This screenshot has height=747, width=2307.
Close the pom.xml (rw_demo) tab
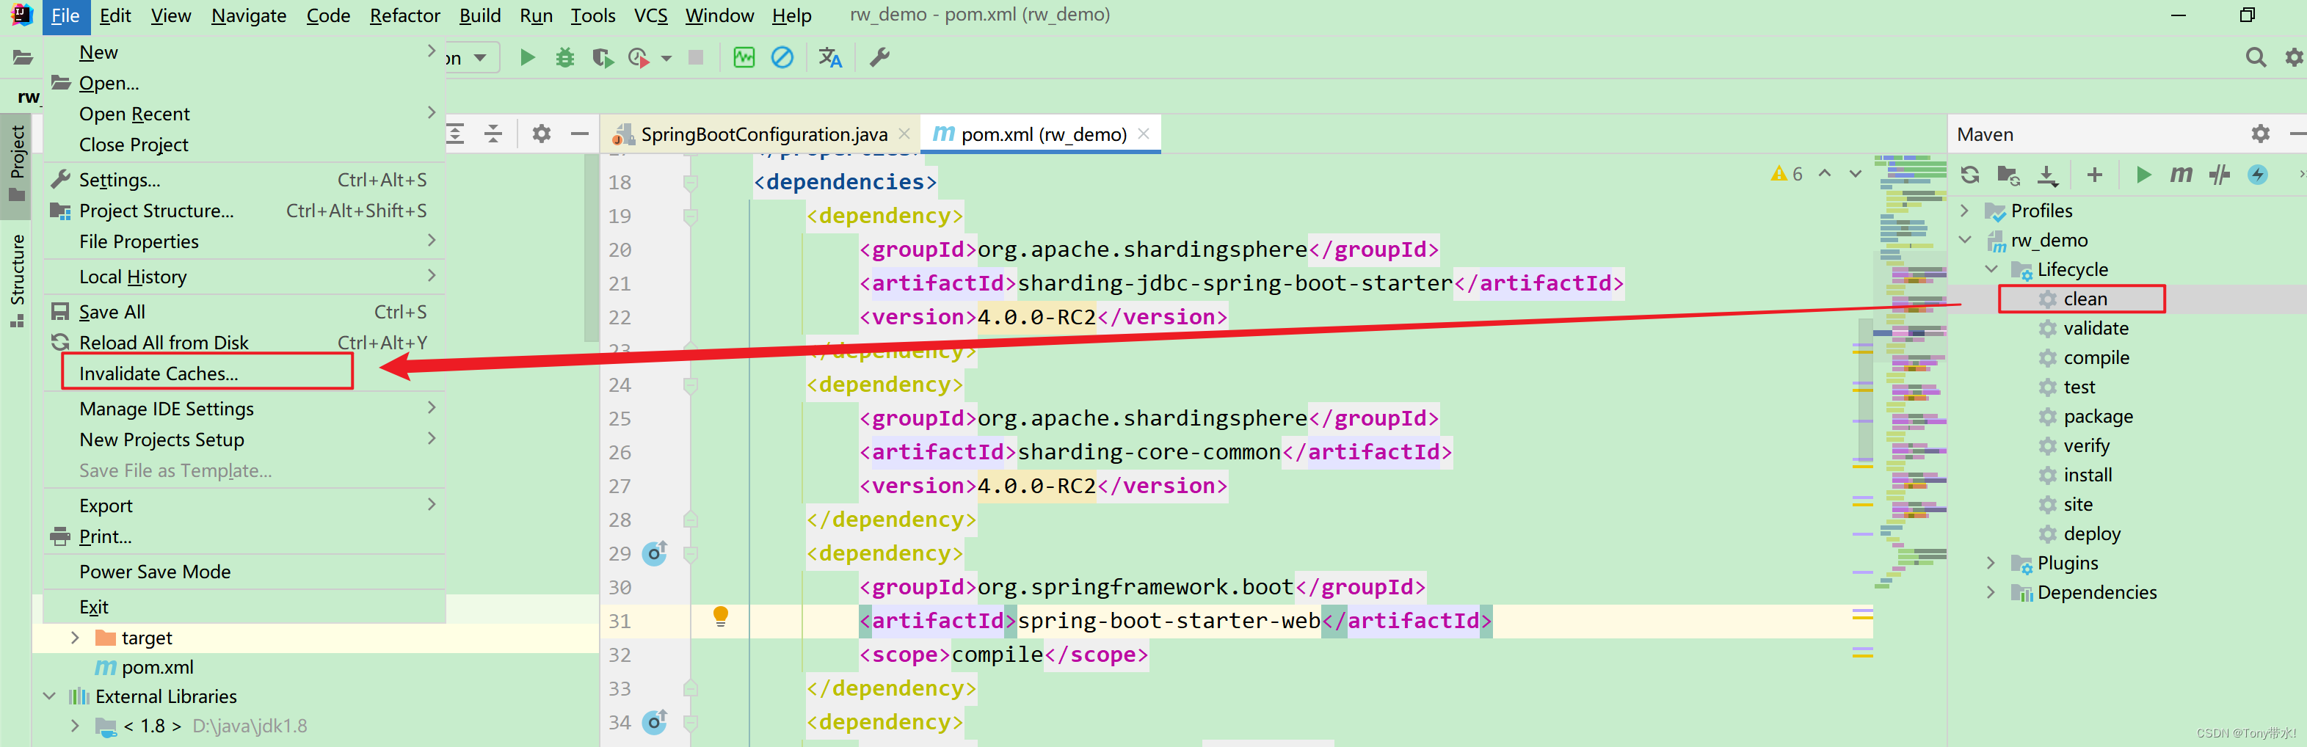(x=1143, y=134)
